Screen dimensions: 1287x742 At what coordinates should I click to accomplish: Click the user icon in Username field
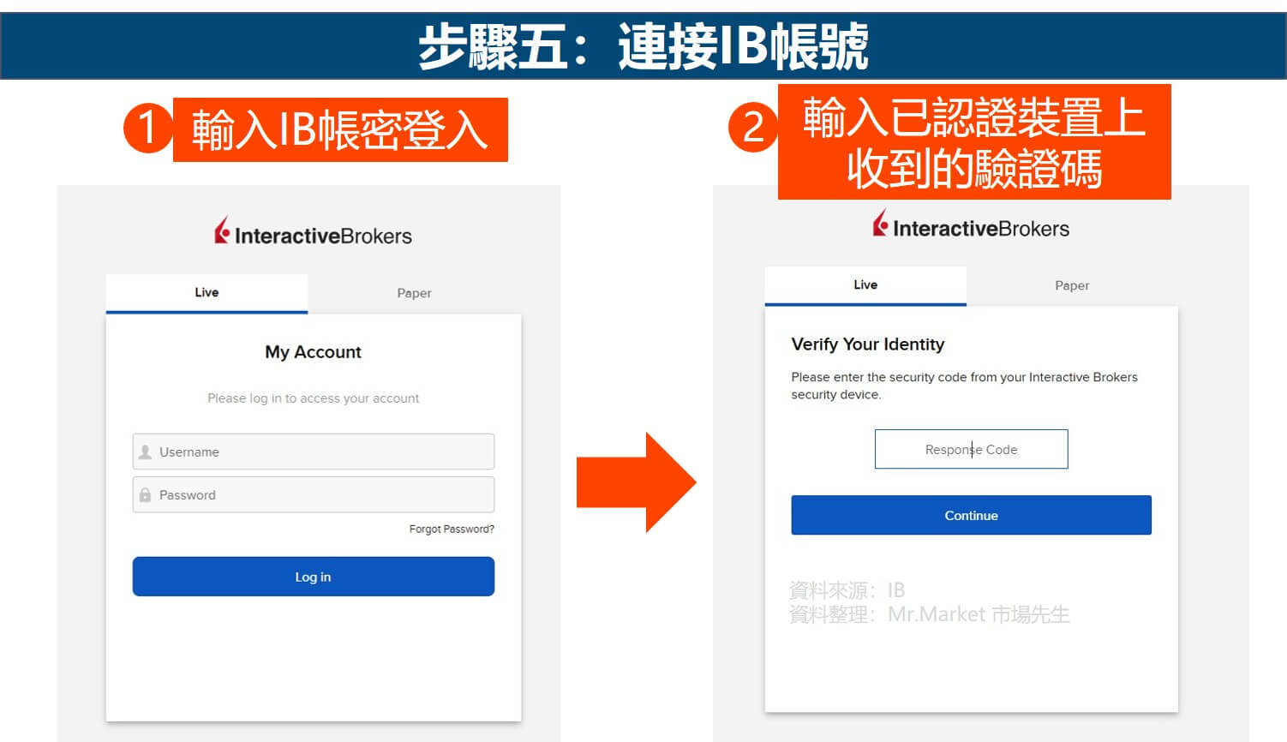coord(146,452)
